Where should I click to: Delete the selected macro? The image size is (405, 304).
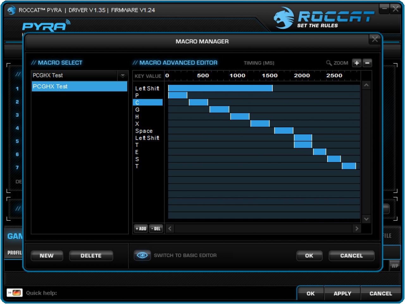click(91, 256)
